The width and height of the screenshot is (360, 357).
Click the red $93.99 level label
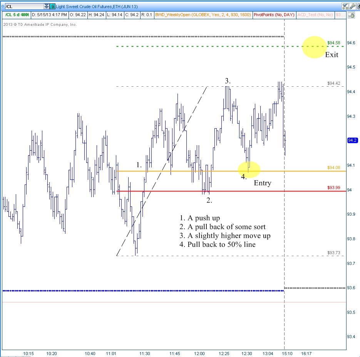coord(333,188)
